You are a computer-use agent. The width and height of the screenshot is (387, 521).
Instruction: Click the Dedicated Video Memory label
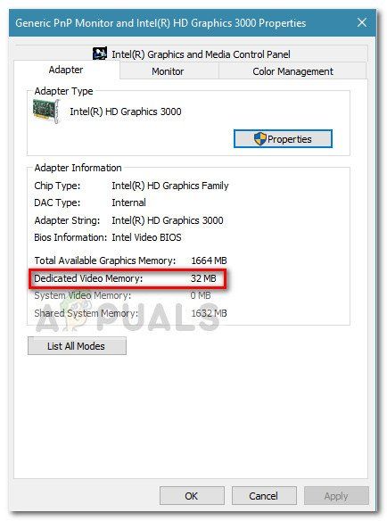click(x=88, y=278)
